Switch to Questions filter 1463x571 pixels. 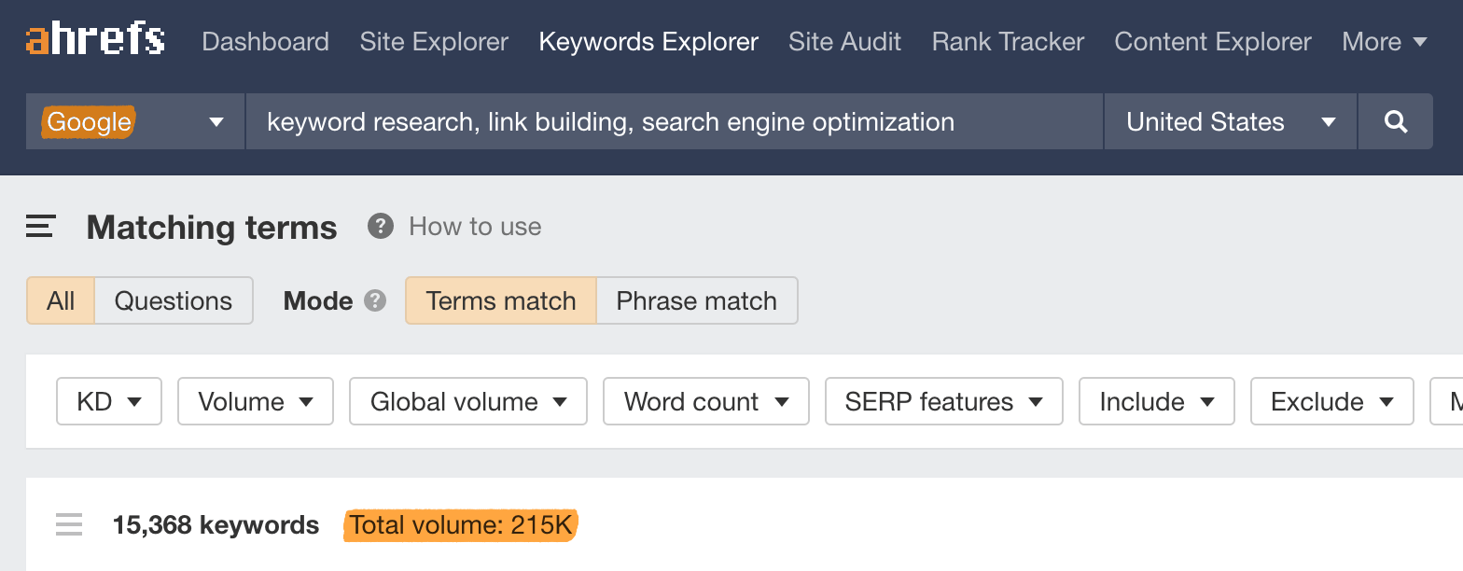click(173, 300)
